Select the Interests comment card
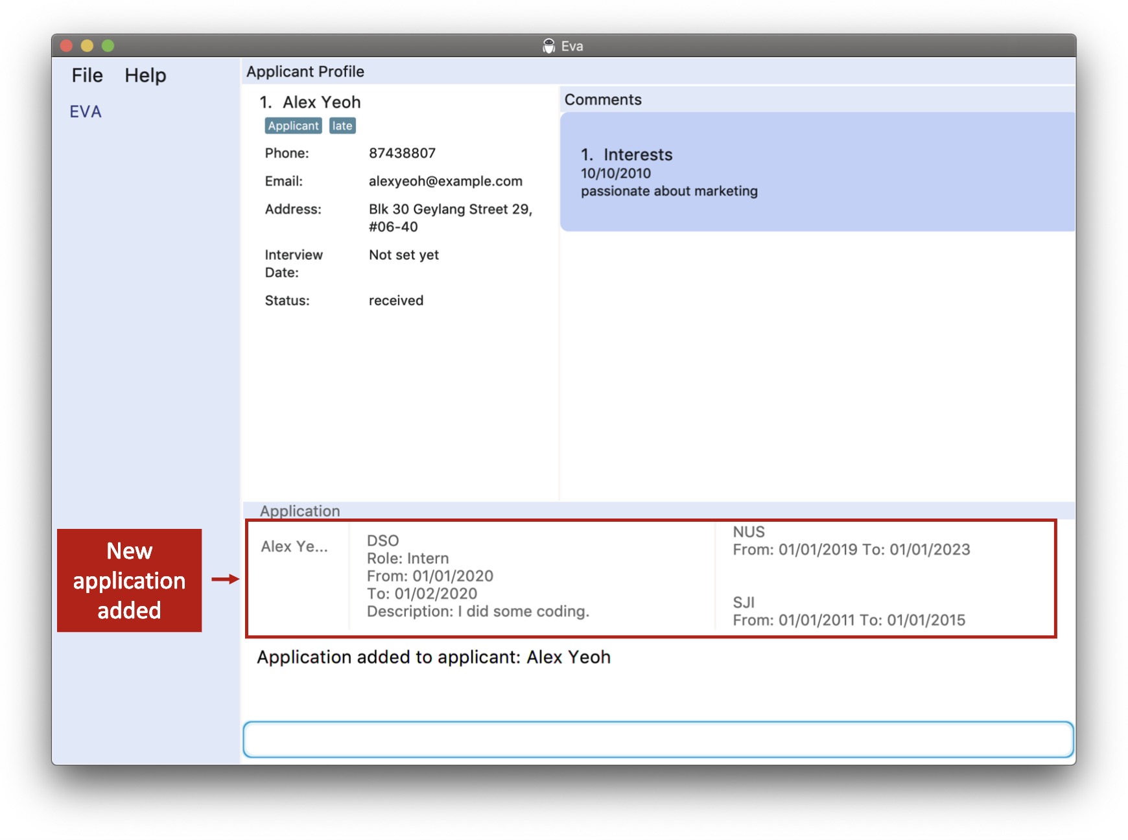The width and height of the screenshot is (1128, 840). tap(817, 172)
